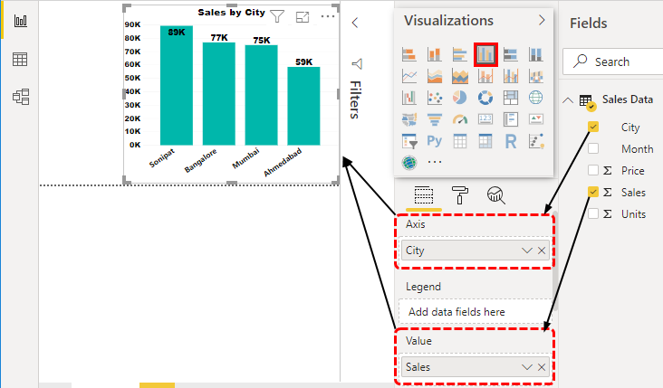
Task: Select the Stacked bar chart visual
Action: pyautogui.click(x=408, y=54)
